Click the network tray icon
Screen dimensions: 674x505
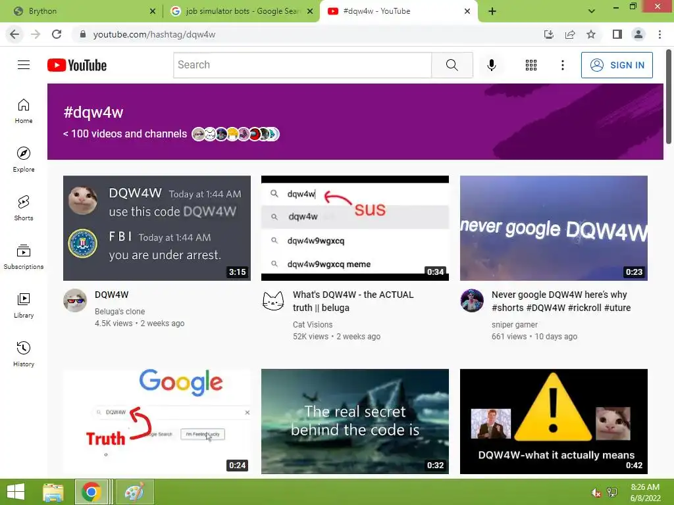tap(612, 493)
